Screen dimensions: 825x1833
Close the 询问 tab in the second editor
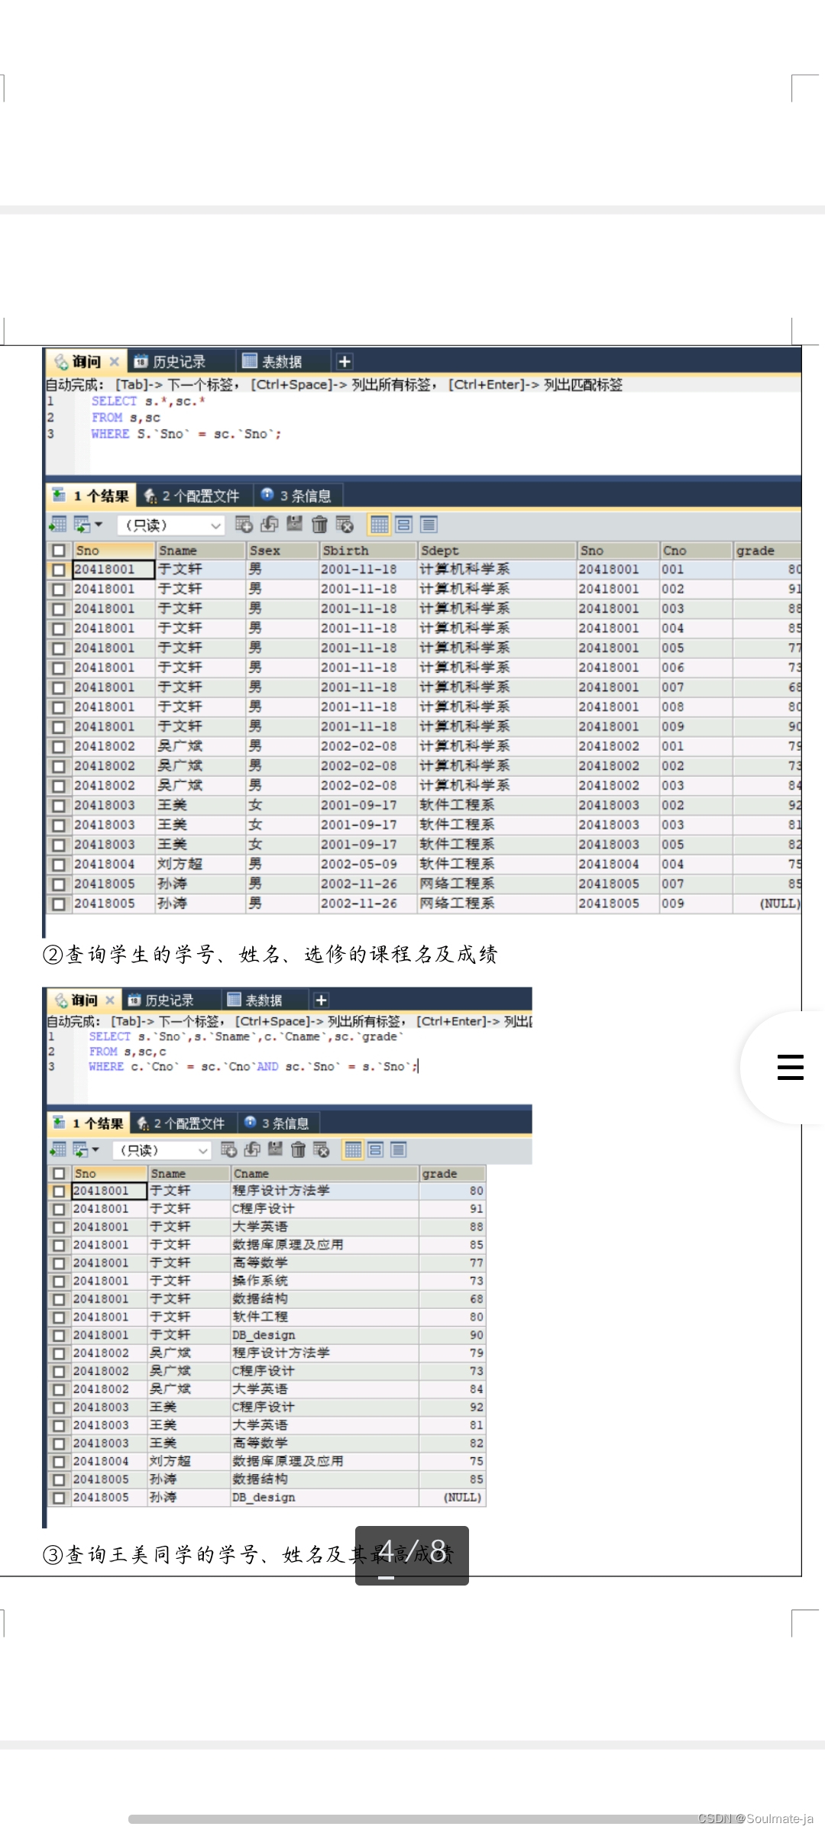tap(110, 1000)
